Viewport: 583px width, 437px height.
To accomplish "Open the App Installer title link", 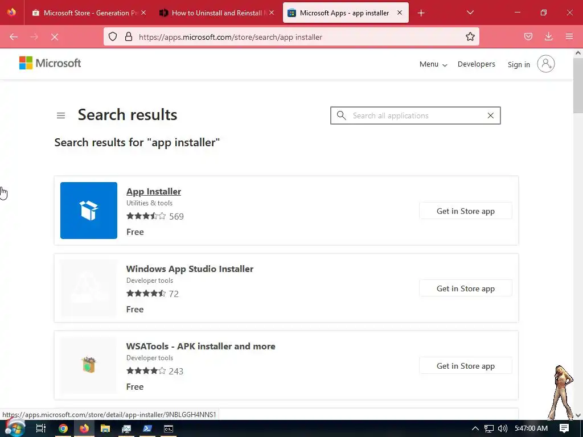I will pyautogui.click(x=154, y=191).
